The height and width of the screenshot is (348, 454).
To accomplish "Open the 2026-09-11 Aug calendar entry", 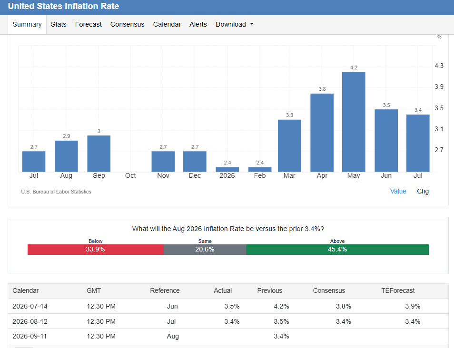I will pos(228,337).
